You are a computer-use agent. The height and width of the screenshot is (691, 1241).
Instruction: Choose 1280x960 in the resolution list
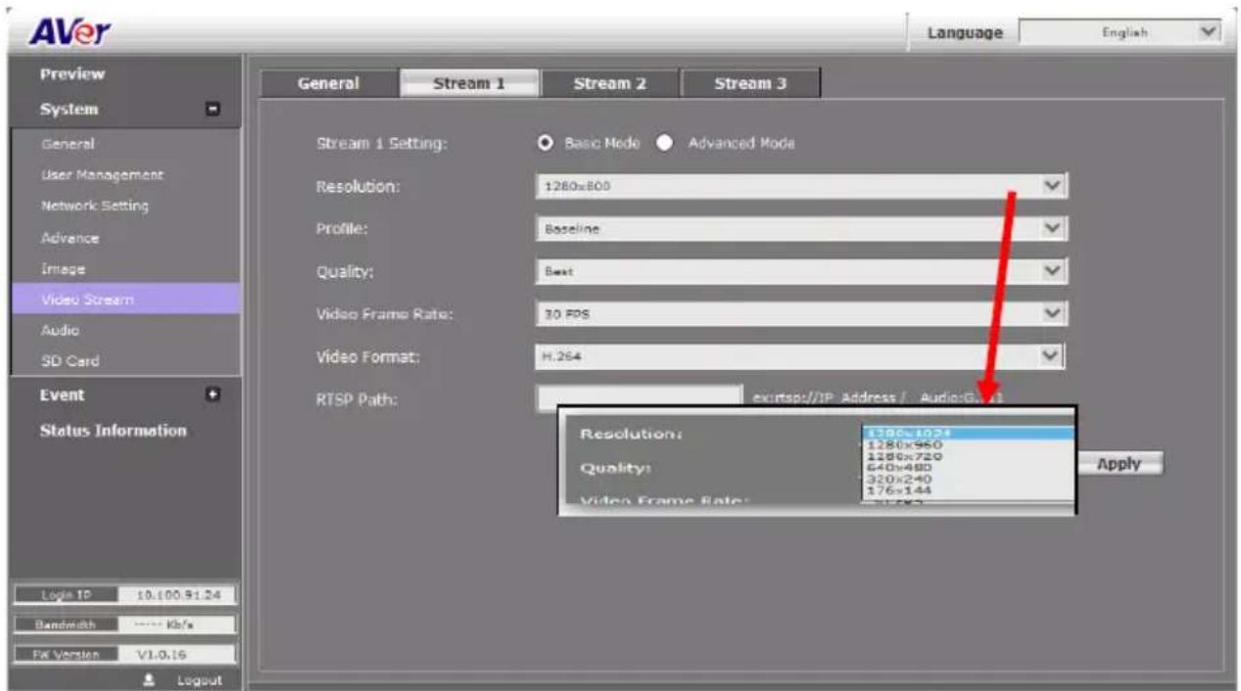(x=968, y=444)
